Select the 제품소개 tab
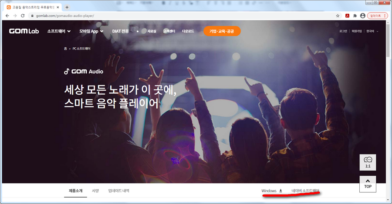This screenshot has width=392, height=204. (x=75, y=191)
